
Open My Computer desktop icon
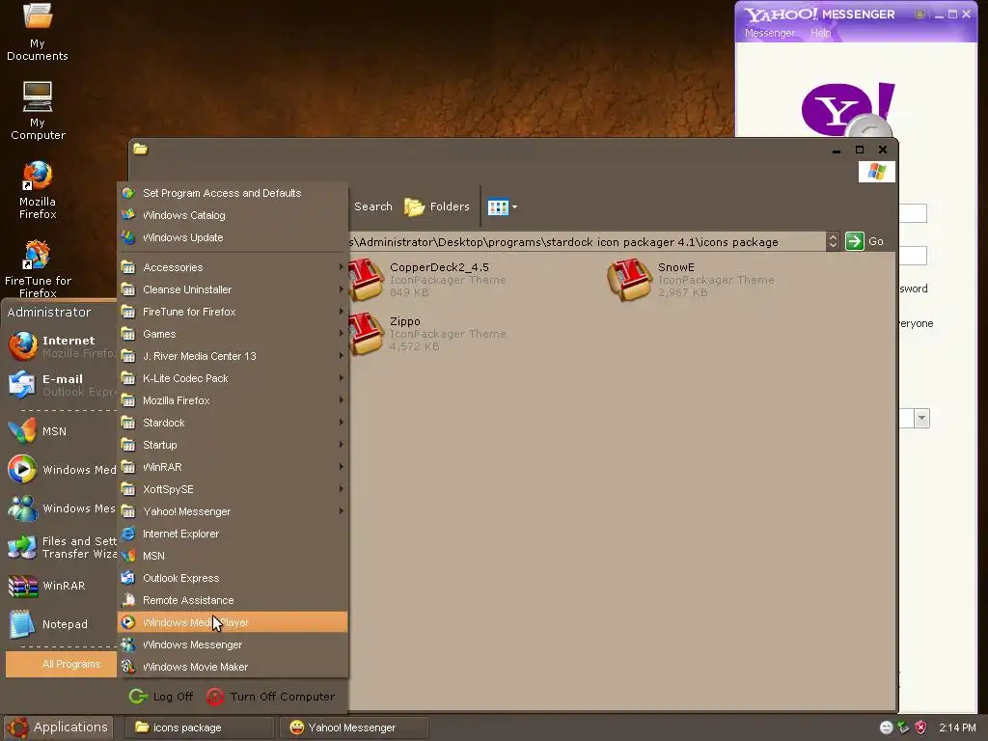click(38, 111)
